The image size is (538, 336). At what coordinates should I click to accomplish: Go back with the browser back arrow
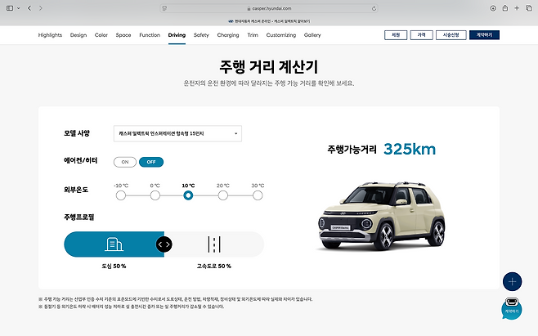click(29, 7)
